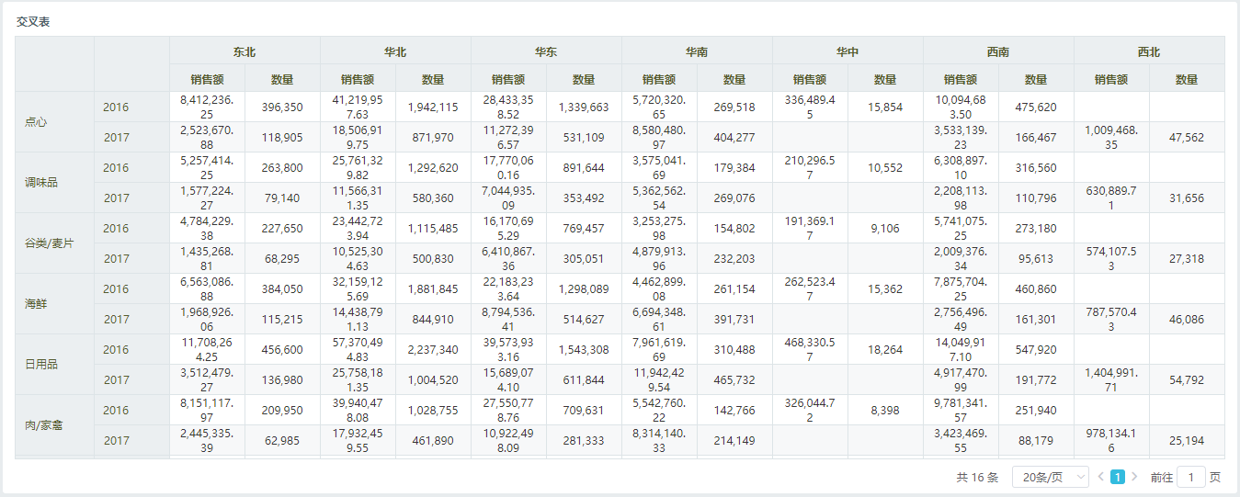The image size is (1240, 497).
Task: Select page number 1 in pagination
Action: click(x=1118, y=477)
